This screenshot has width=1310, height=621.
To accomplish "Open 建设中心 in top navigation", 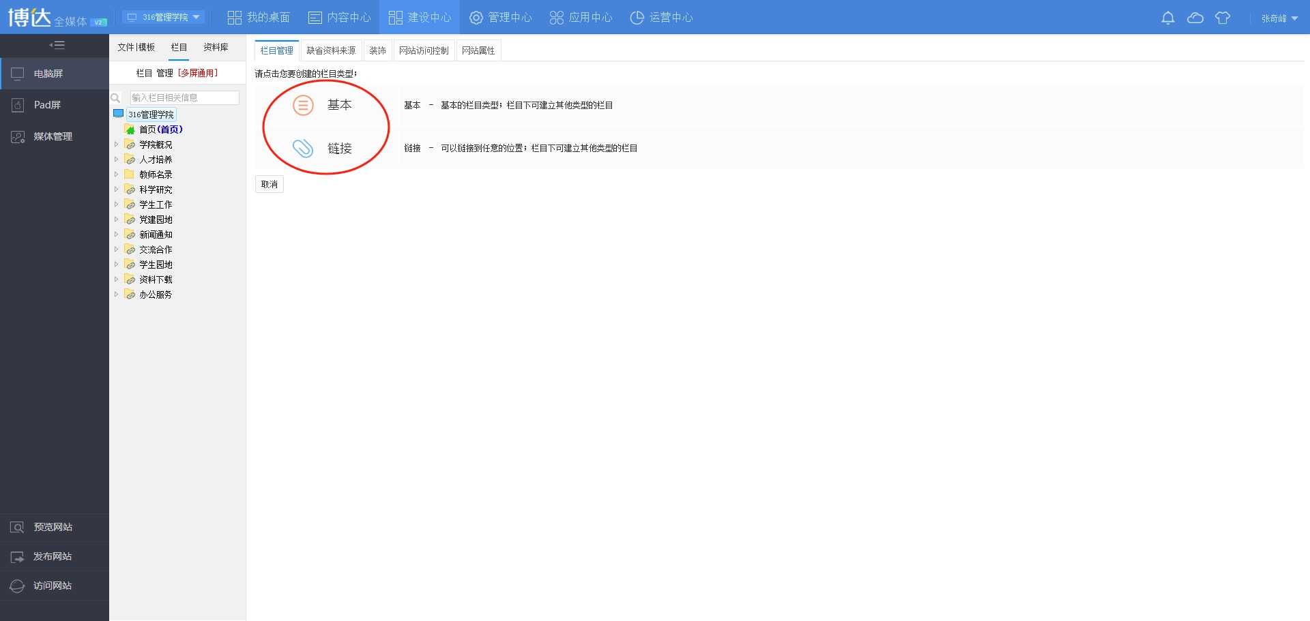I will [x=420, y=17].
